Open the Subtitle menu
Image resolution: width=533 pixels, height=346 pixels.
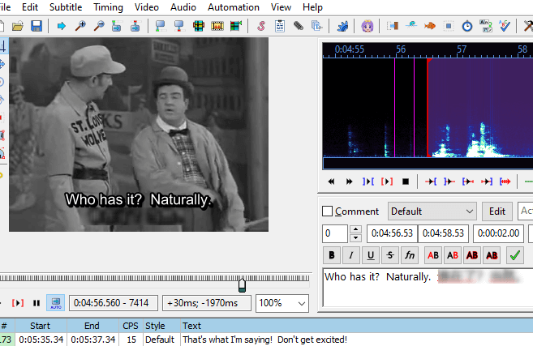(x=66, y=7)
